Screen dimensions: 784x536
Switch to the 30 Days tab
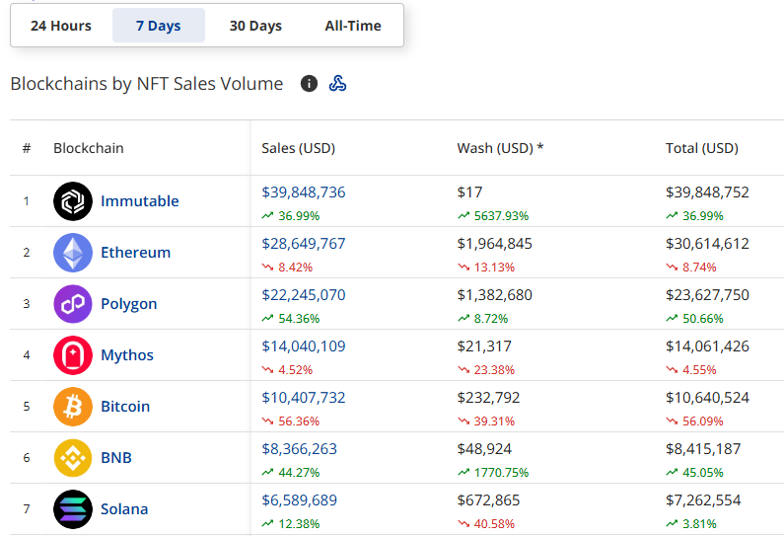(255, 26)
